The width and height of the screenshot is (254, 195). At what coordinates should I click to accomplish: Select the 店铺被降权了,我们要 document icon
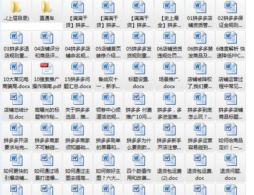(200, 68)
